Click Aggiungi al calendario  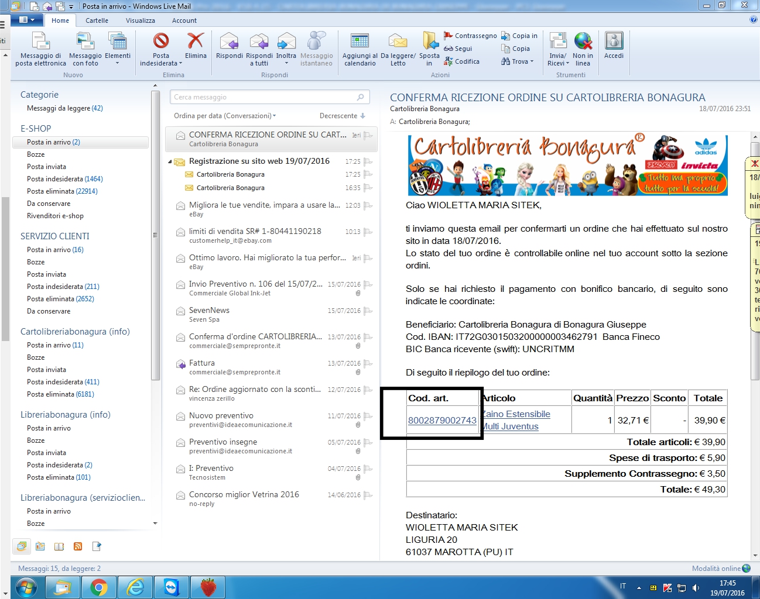(360, 49)
